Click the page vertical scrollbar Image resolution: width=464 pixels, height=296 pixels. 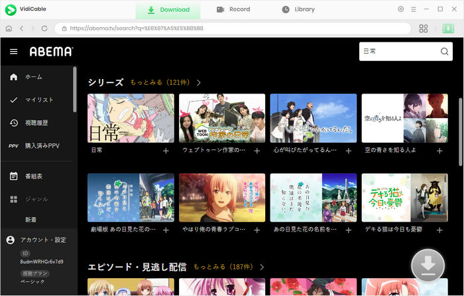[x=461, y=132]
